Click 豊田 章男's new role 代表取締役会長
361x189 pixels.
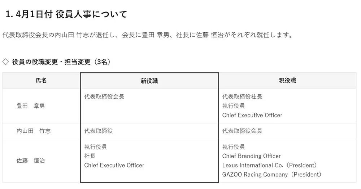pos(104,97)
